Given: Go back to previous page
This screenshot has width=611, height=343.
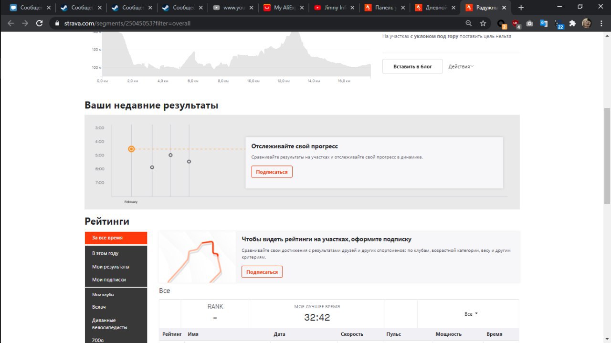Looking at the screenshot, I should pos(11,23).
